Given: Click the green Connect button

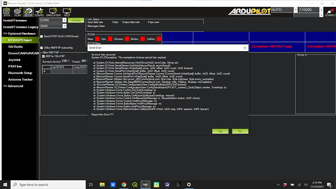Looking at the screenshot, I should coord(76,20).
